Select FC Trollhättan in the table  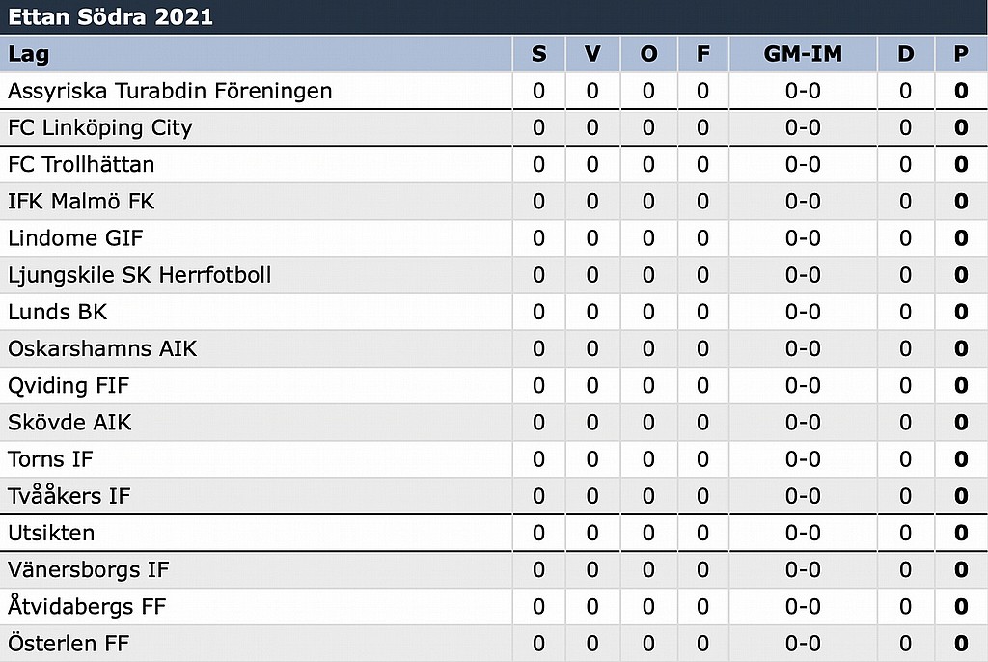[81, 164]
